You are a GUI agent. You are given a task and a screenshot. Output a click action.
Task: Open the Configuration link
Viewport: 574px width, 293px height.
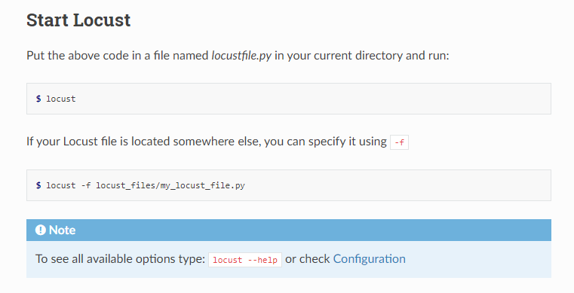pyautogui.click(x=369, y=259)
